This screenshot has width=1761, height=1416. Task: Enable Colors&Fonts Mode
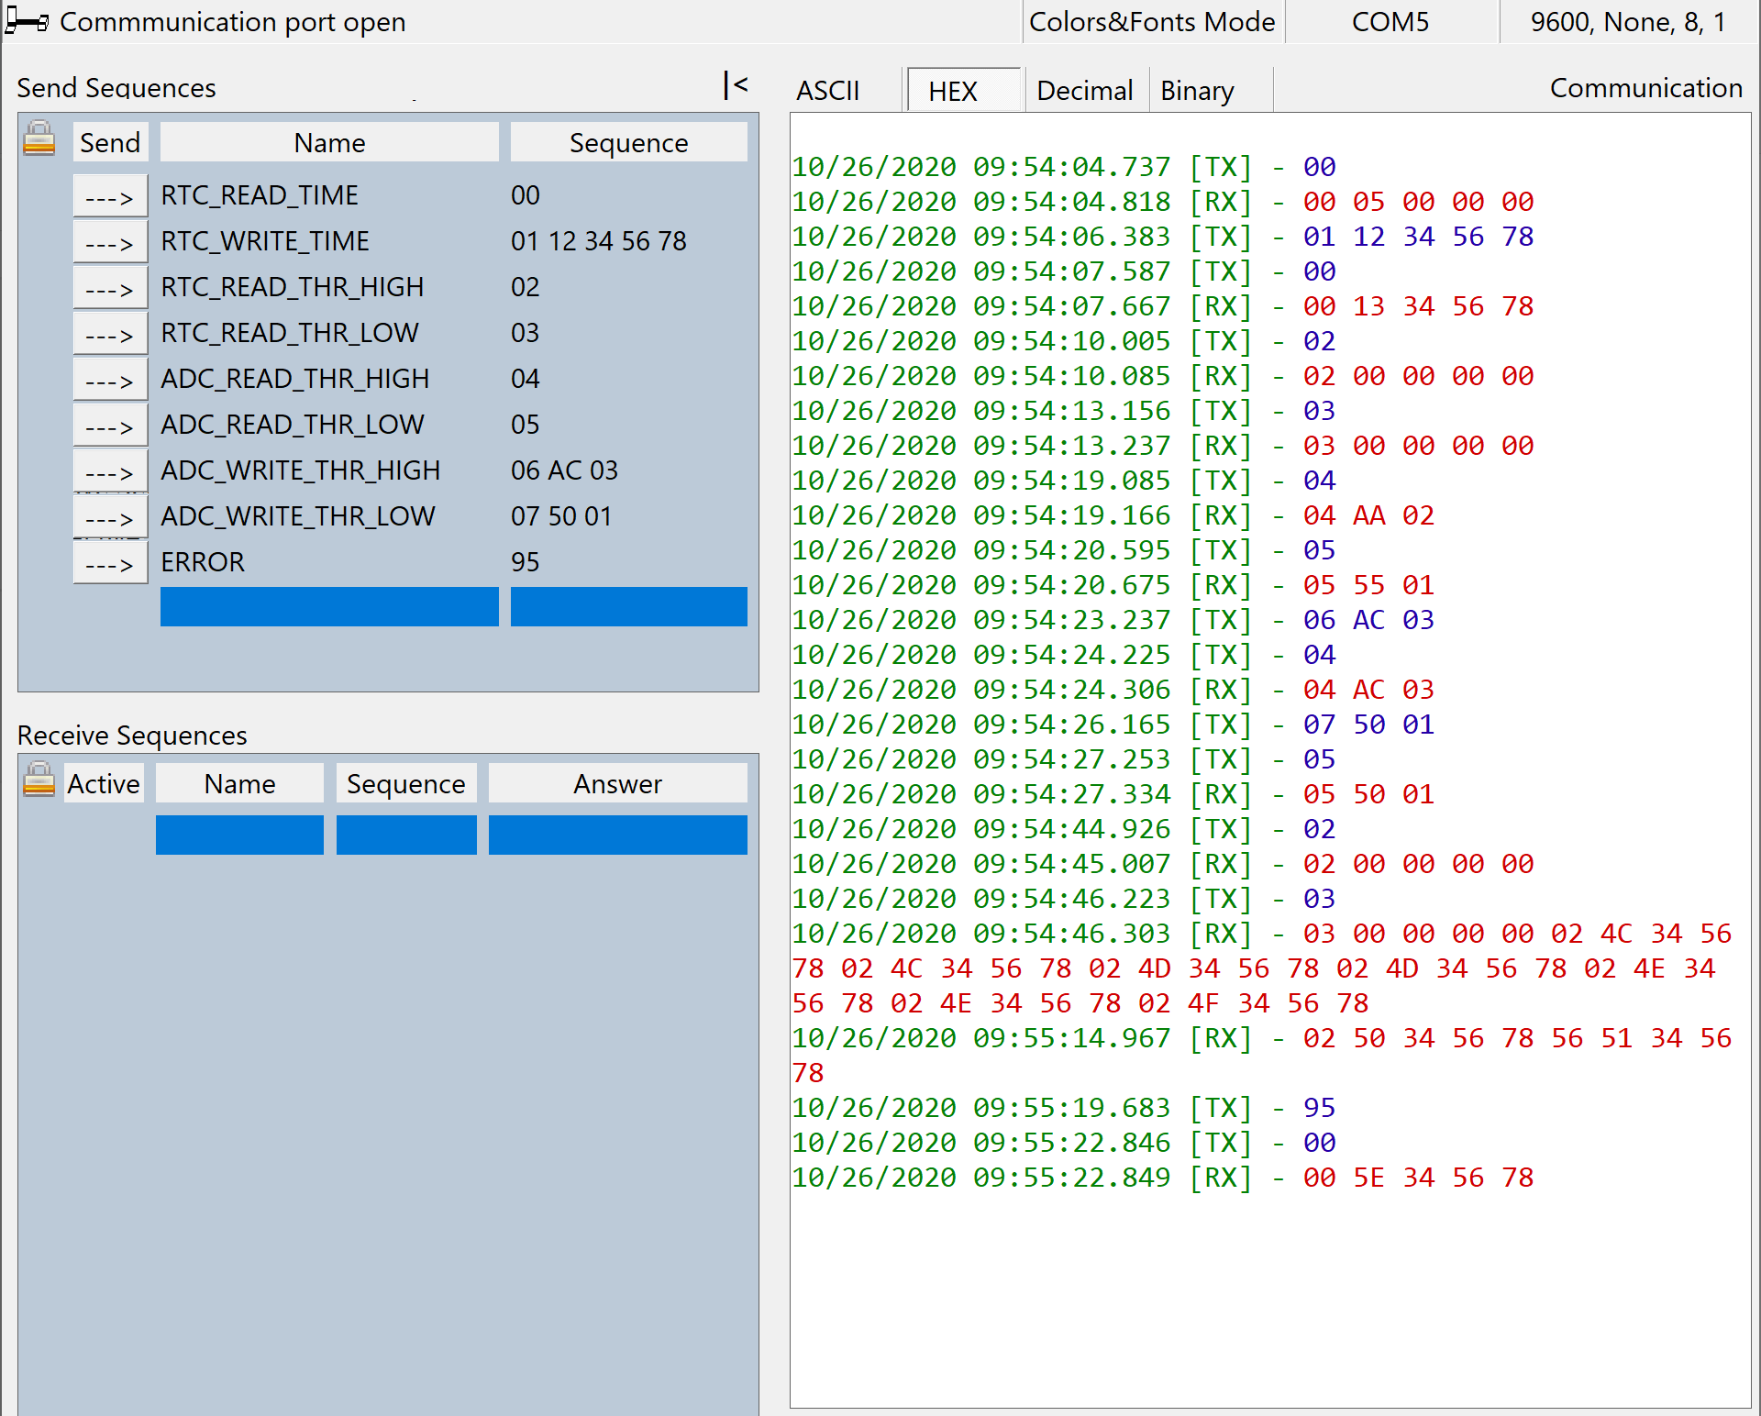(1152, 21)
